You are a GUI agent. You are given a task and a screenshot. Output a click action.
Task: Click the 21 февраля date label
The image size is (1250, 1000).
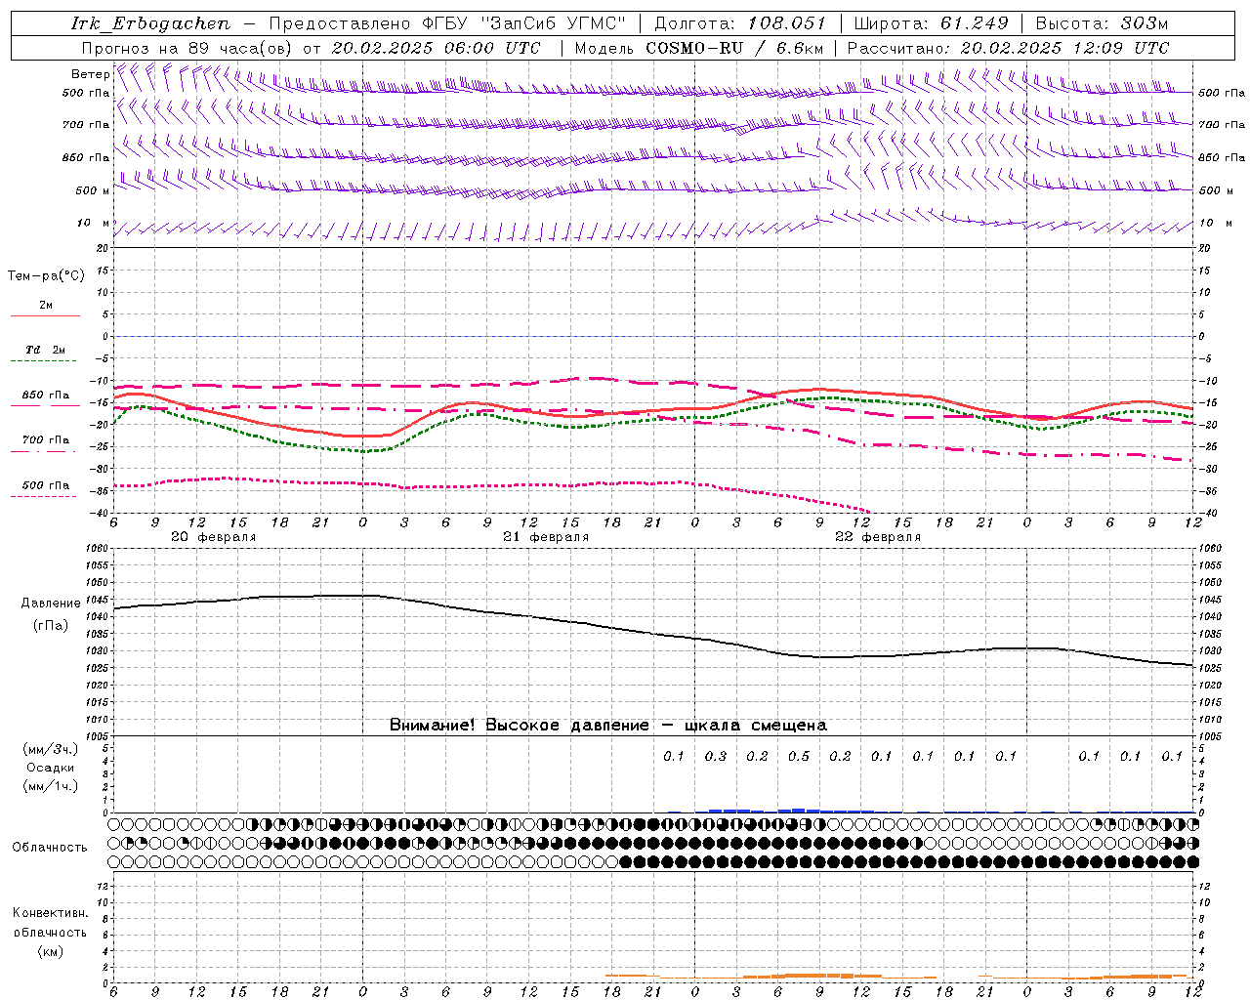(x=546, y=537)
